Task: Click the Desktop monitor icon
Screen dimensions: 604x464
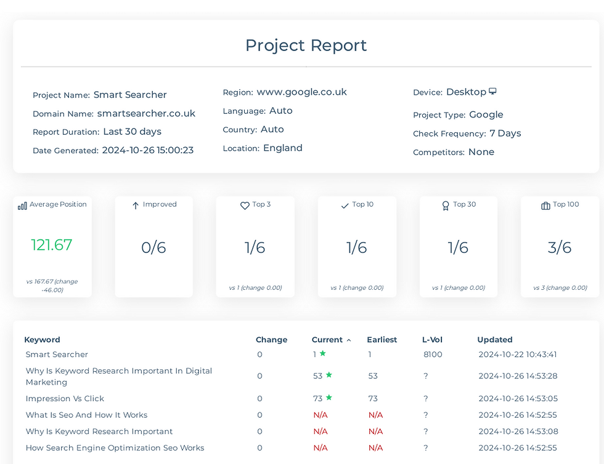Action: coord(492,91)
